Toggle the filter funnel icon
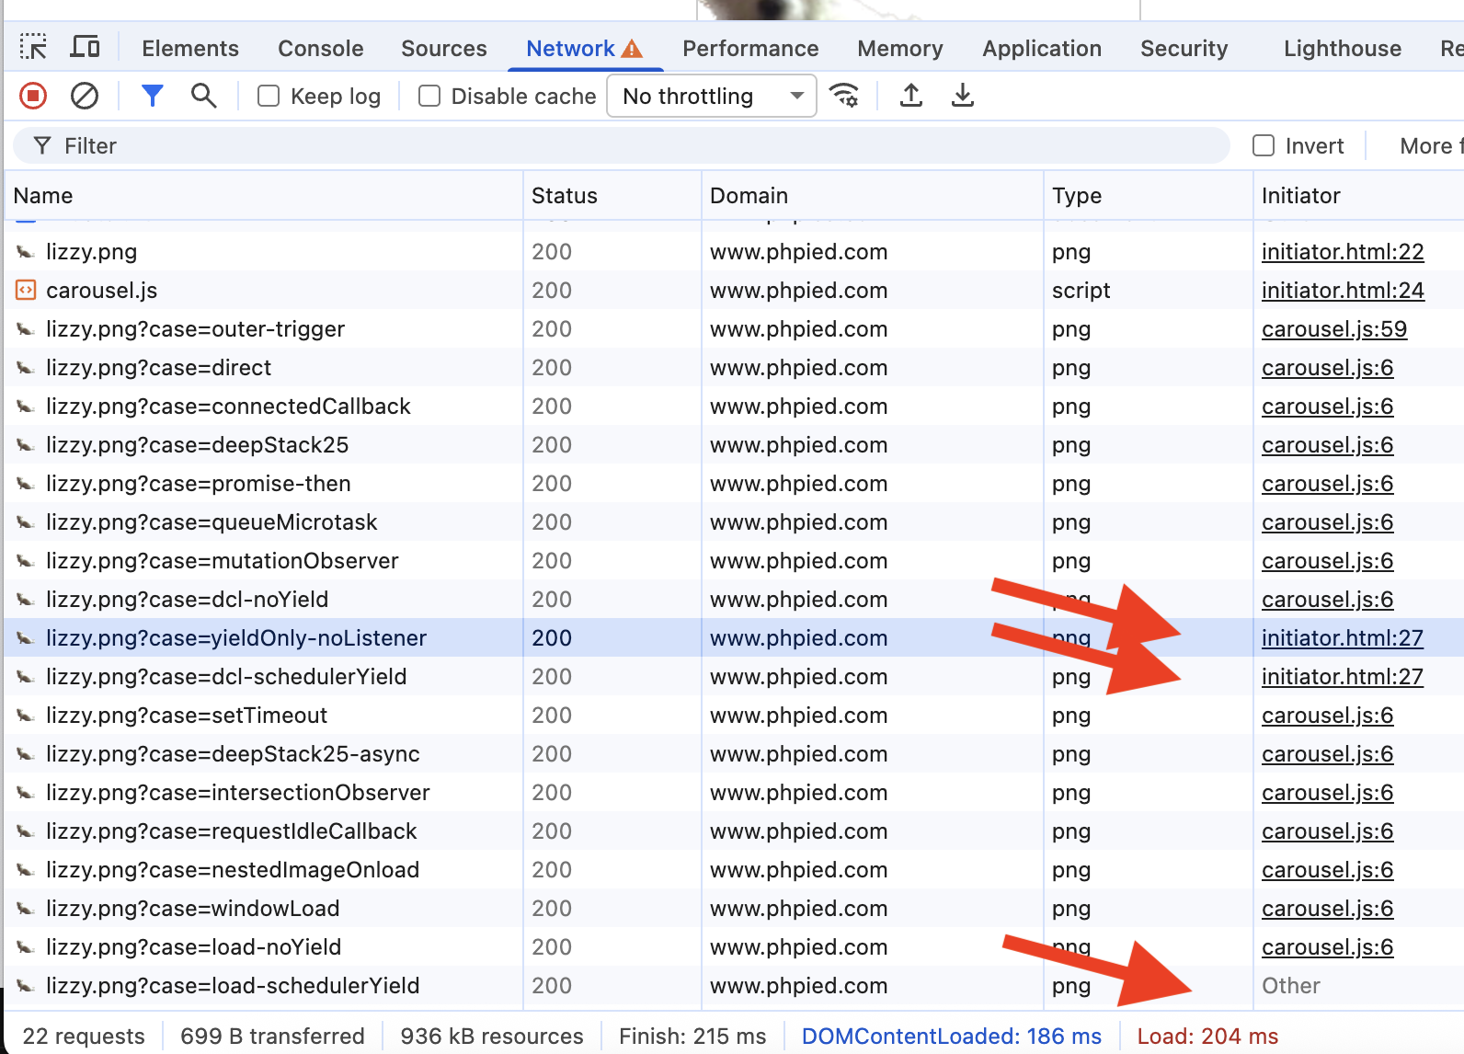 153,96
